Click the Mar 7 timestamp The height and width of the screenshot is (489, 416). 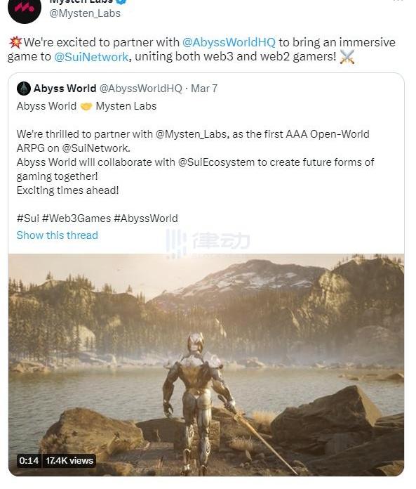204,89
